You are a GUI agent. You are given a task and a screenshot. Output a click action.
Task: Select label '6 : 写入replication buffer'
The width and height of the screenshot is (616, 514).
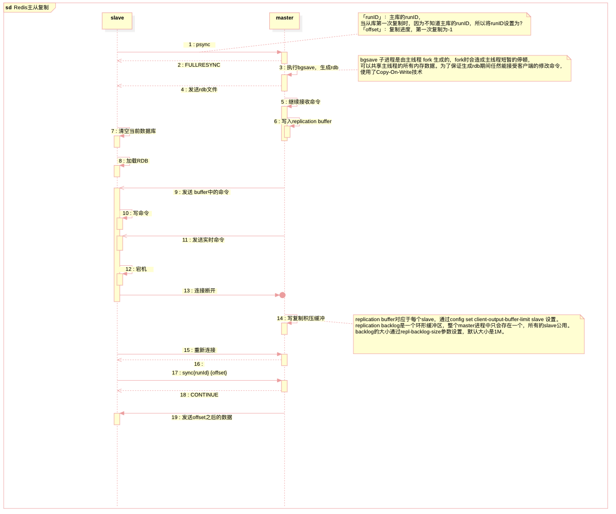[x=303, y=122]
